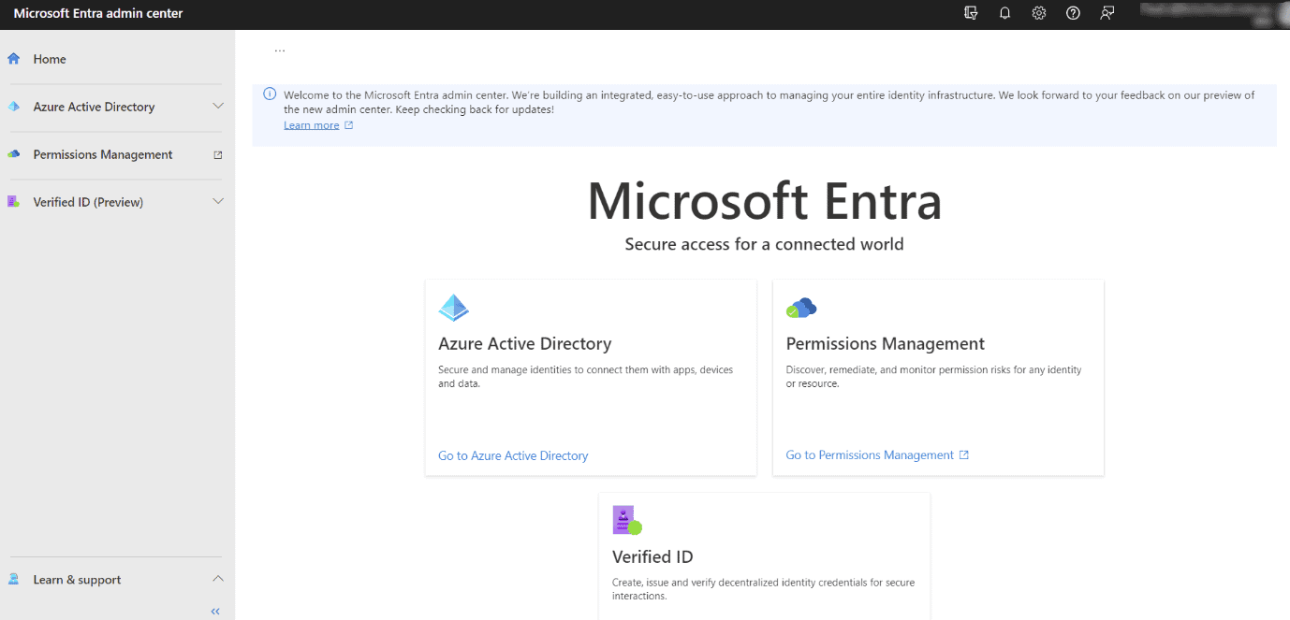Expand Verified ID (Preview) in the sidebar
Viewport: 1290px width, 620px height.
(x=218, y=201)
